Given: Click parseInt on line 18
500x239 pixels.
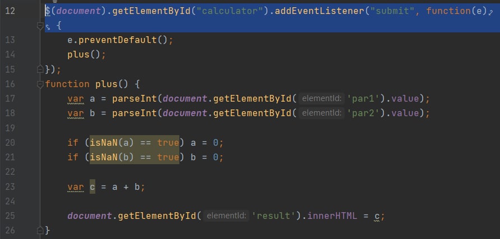Looking at the screenshot, I should click(135, 113).
